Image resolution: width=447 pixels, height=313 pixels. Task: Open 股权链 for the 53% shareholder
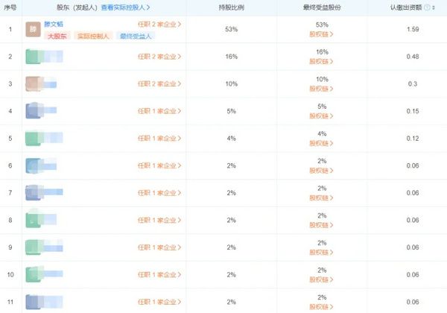point(321,34)
